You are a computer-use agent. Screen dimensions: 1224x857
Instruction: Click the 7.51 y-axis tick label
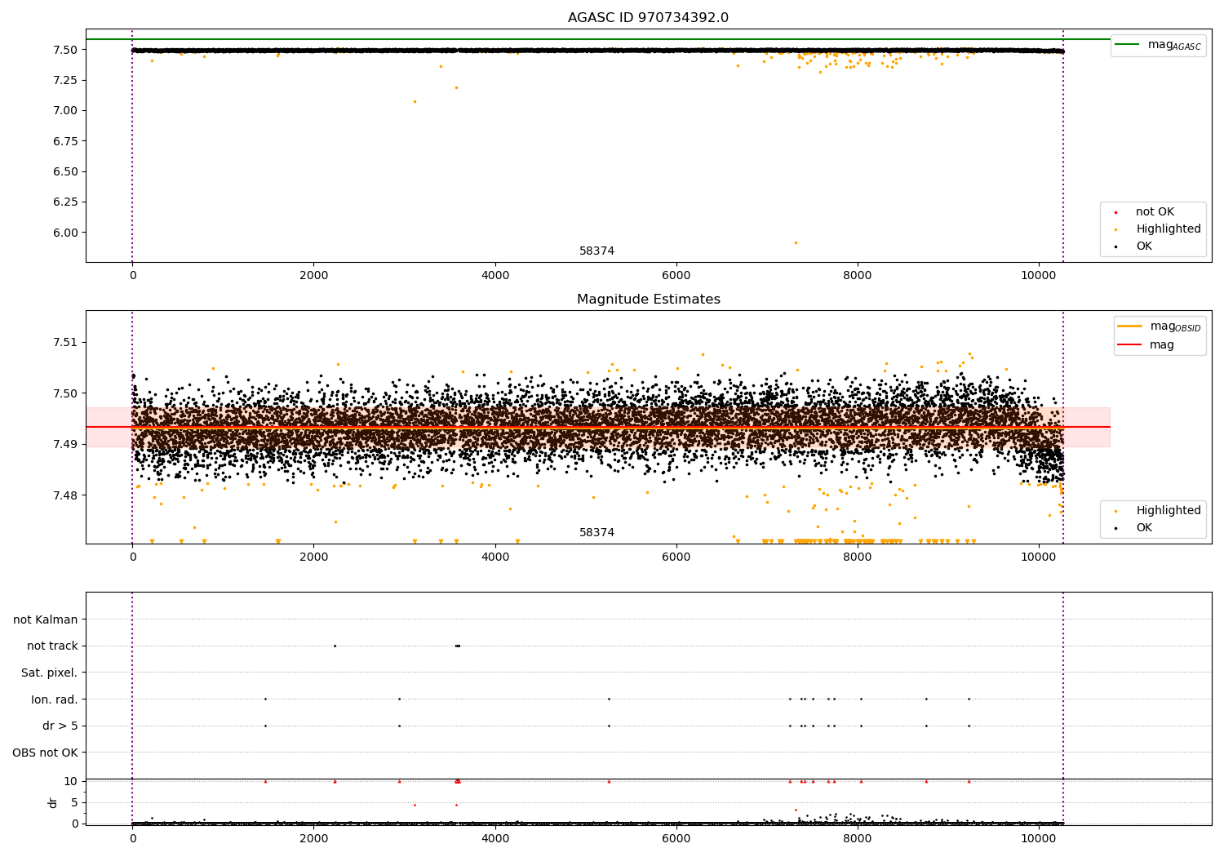pyautogui.click(x=64, y=342)
